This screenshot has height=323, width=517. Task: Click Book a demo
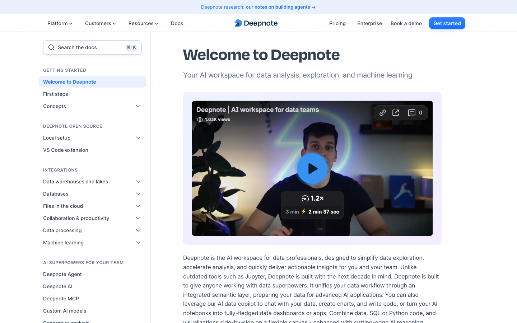pos(406,23)
